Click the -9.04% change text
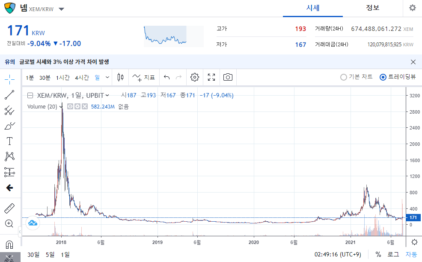This screenshot has height=262, width=422. coord(39,43)
